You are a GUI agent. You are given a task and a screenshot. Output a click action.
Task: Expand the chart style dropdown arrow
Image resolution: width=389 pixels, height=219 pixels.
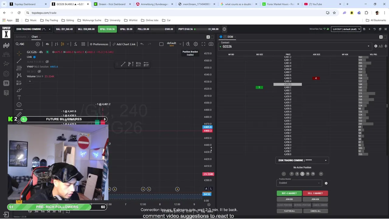tap(68, 44)
